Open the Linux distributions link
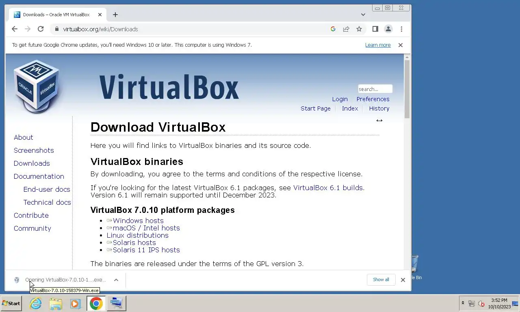The image size is (520, 312). pyautogui.click(x=137, y=235)
